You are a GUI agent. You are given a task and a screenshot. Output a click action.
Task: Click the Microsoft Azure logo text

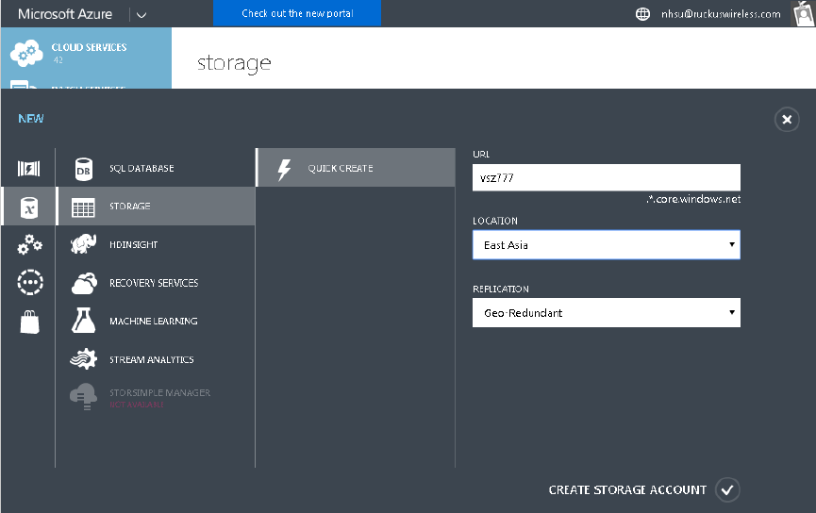click(65, 14)
